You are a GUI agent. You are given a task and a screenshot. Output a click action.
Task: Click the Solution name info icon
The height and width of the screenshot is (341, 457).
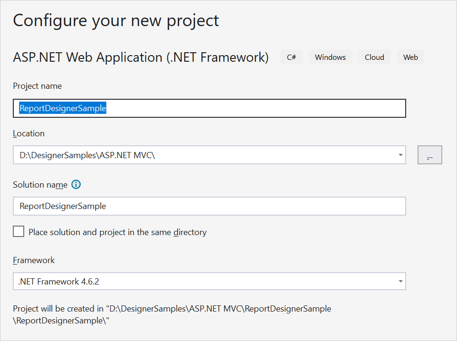(x=76, y=184)
